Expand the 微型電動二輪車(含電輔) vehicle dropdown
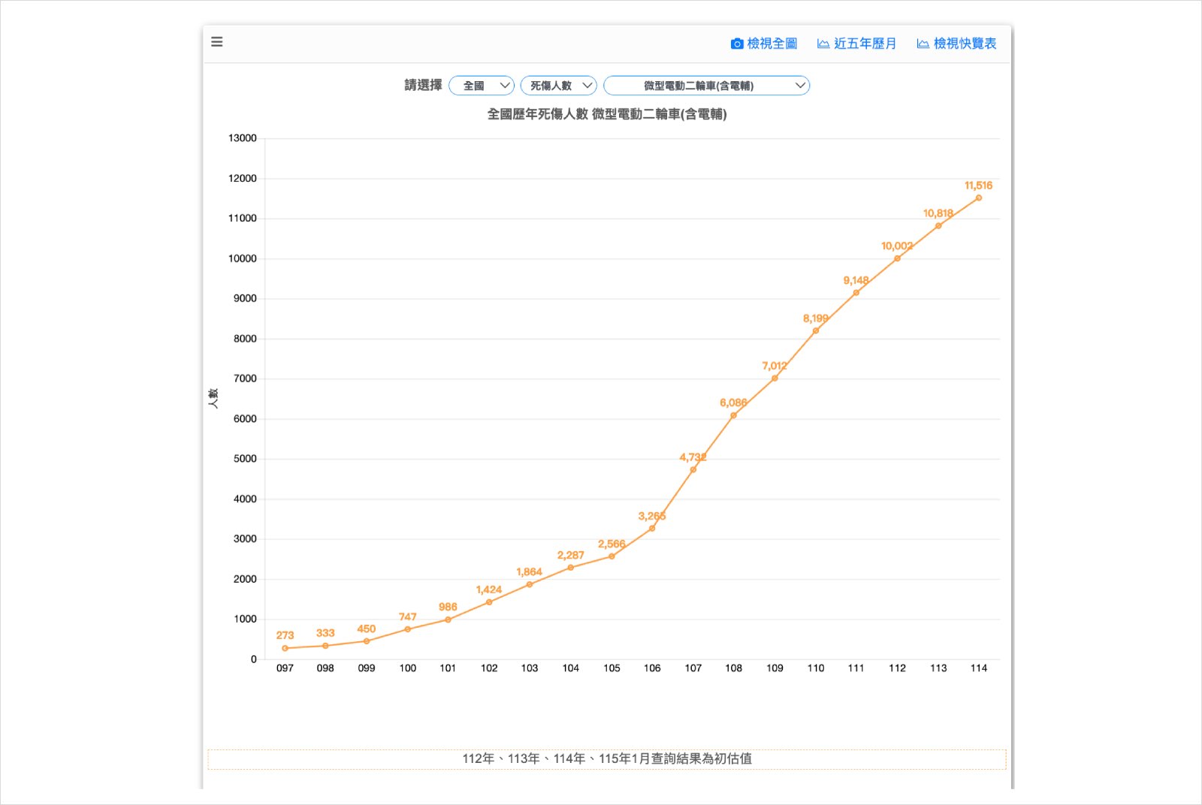Viewport: 1202px width, 805px height. coord(707,86)
